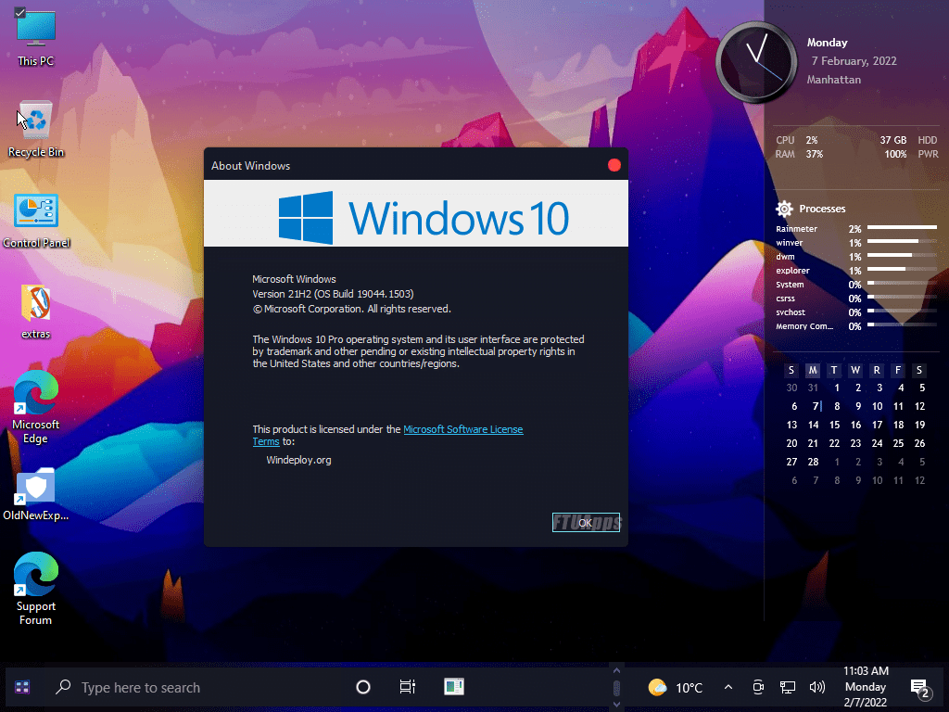Open the OldNewExplorer shortcut icon
The height and width of the screenshot is (712, 949).
[x=36, y=486]
